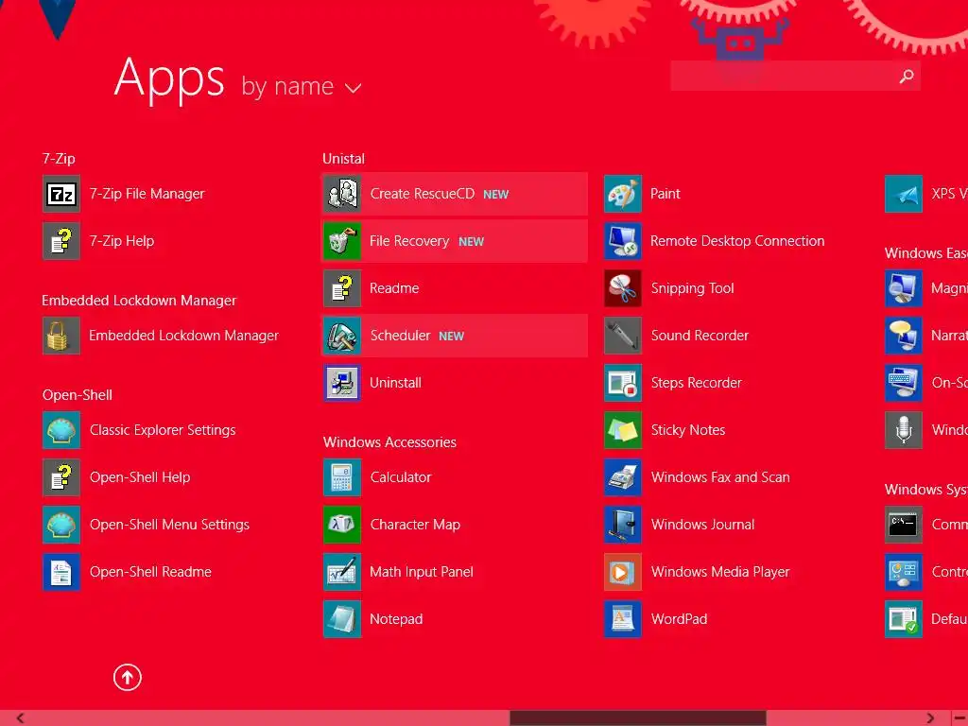
Task: Click the 'Snipping Tool' label
Action: (x=692, y=288)
